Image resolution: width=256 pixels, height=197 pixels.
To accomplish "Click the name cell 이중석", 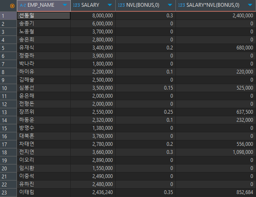I will [x=44, y=176].
